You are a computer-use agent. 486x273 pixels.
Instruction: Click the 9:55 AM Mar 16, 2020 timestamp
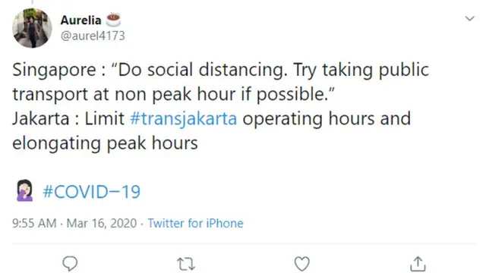point(74,223)
